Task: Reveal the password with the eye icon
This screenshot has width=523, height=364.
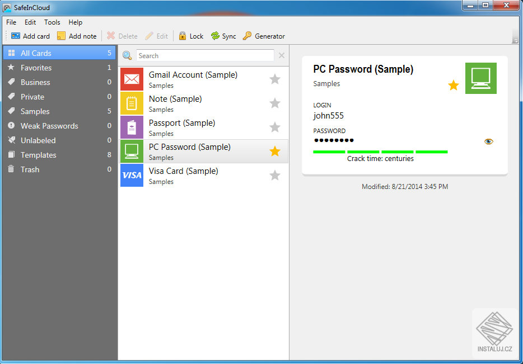Action: 488,141
